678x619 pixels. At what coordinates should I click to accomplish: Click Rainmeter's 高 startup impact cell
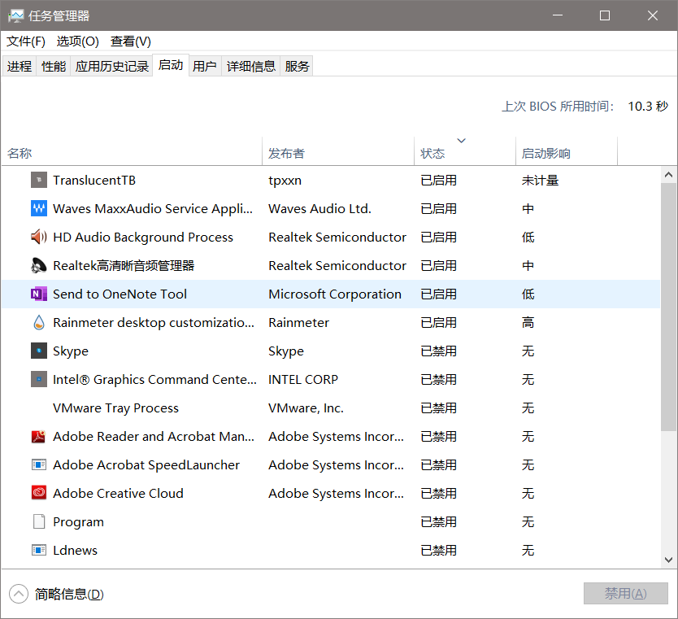(528, 323)
